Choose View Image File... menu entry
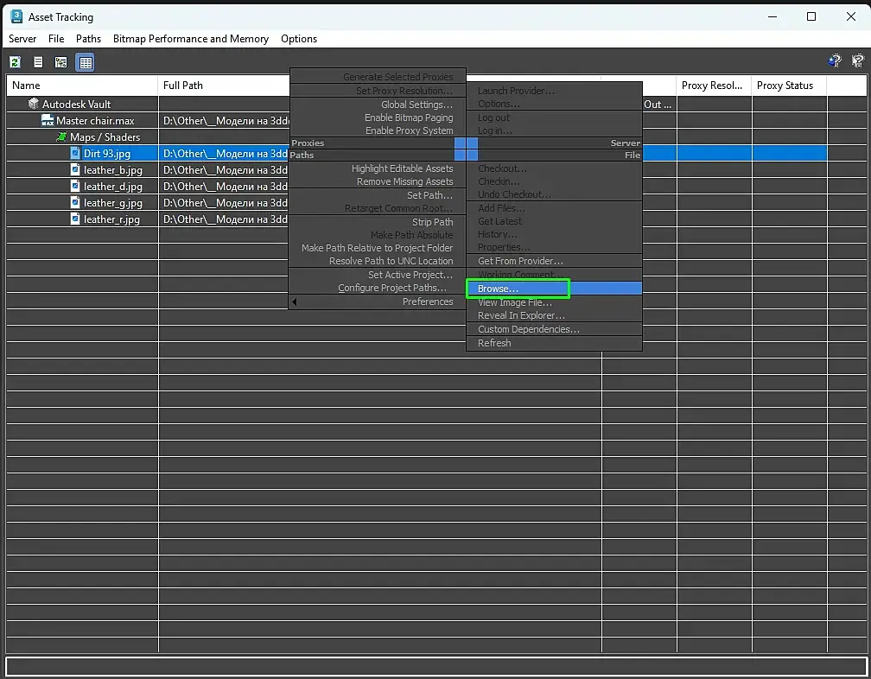Viewport: 871px width, 679px height. pyautogui.click(x=554, y=302)
